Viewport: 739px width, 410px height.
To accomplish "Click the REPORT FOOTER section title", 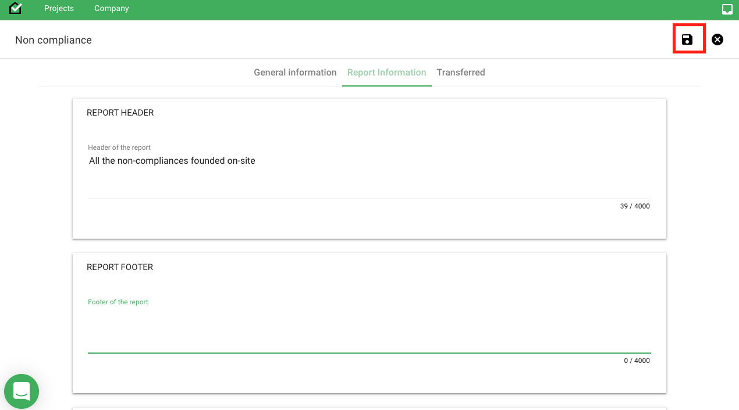I will point(120,267).
